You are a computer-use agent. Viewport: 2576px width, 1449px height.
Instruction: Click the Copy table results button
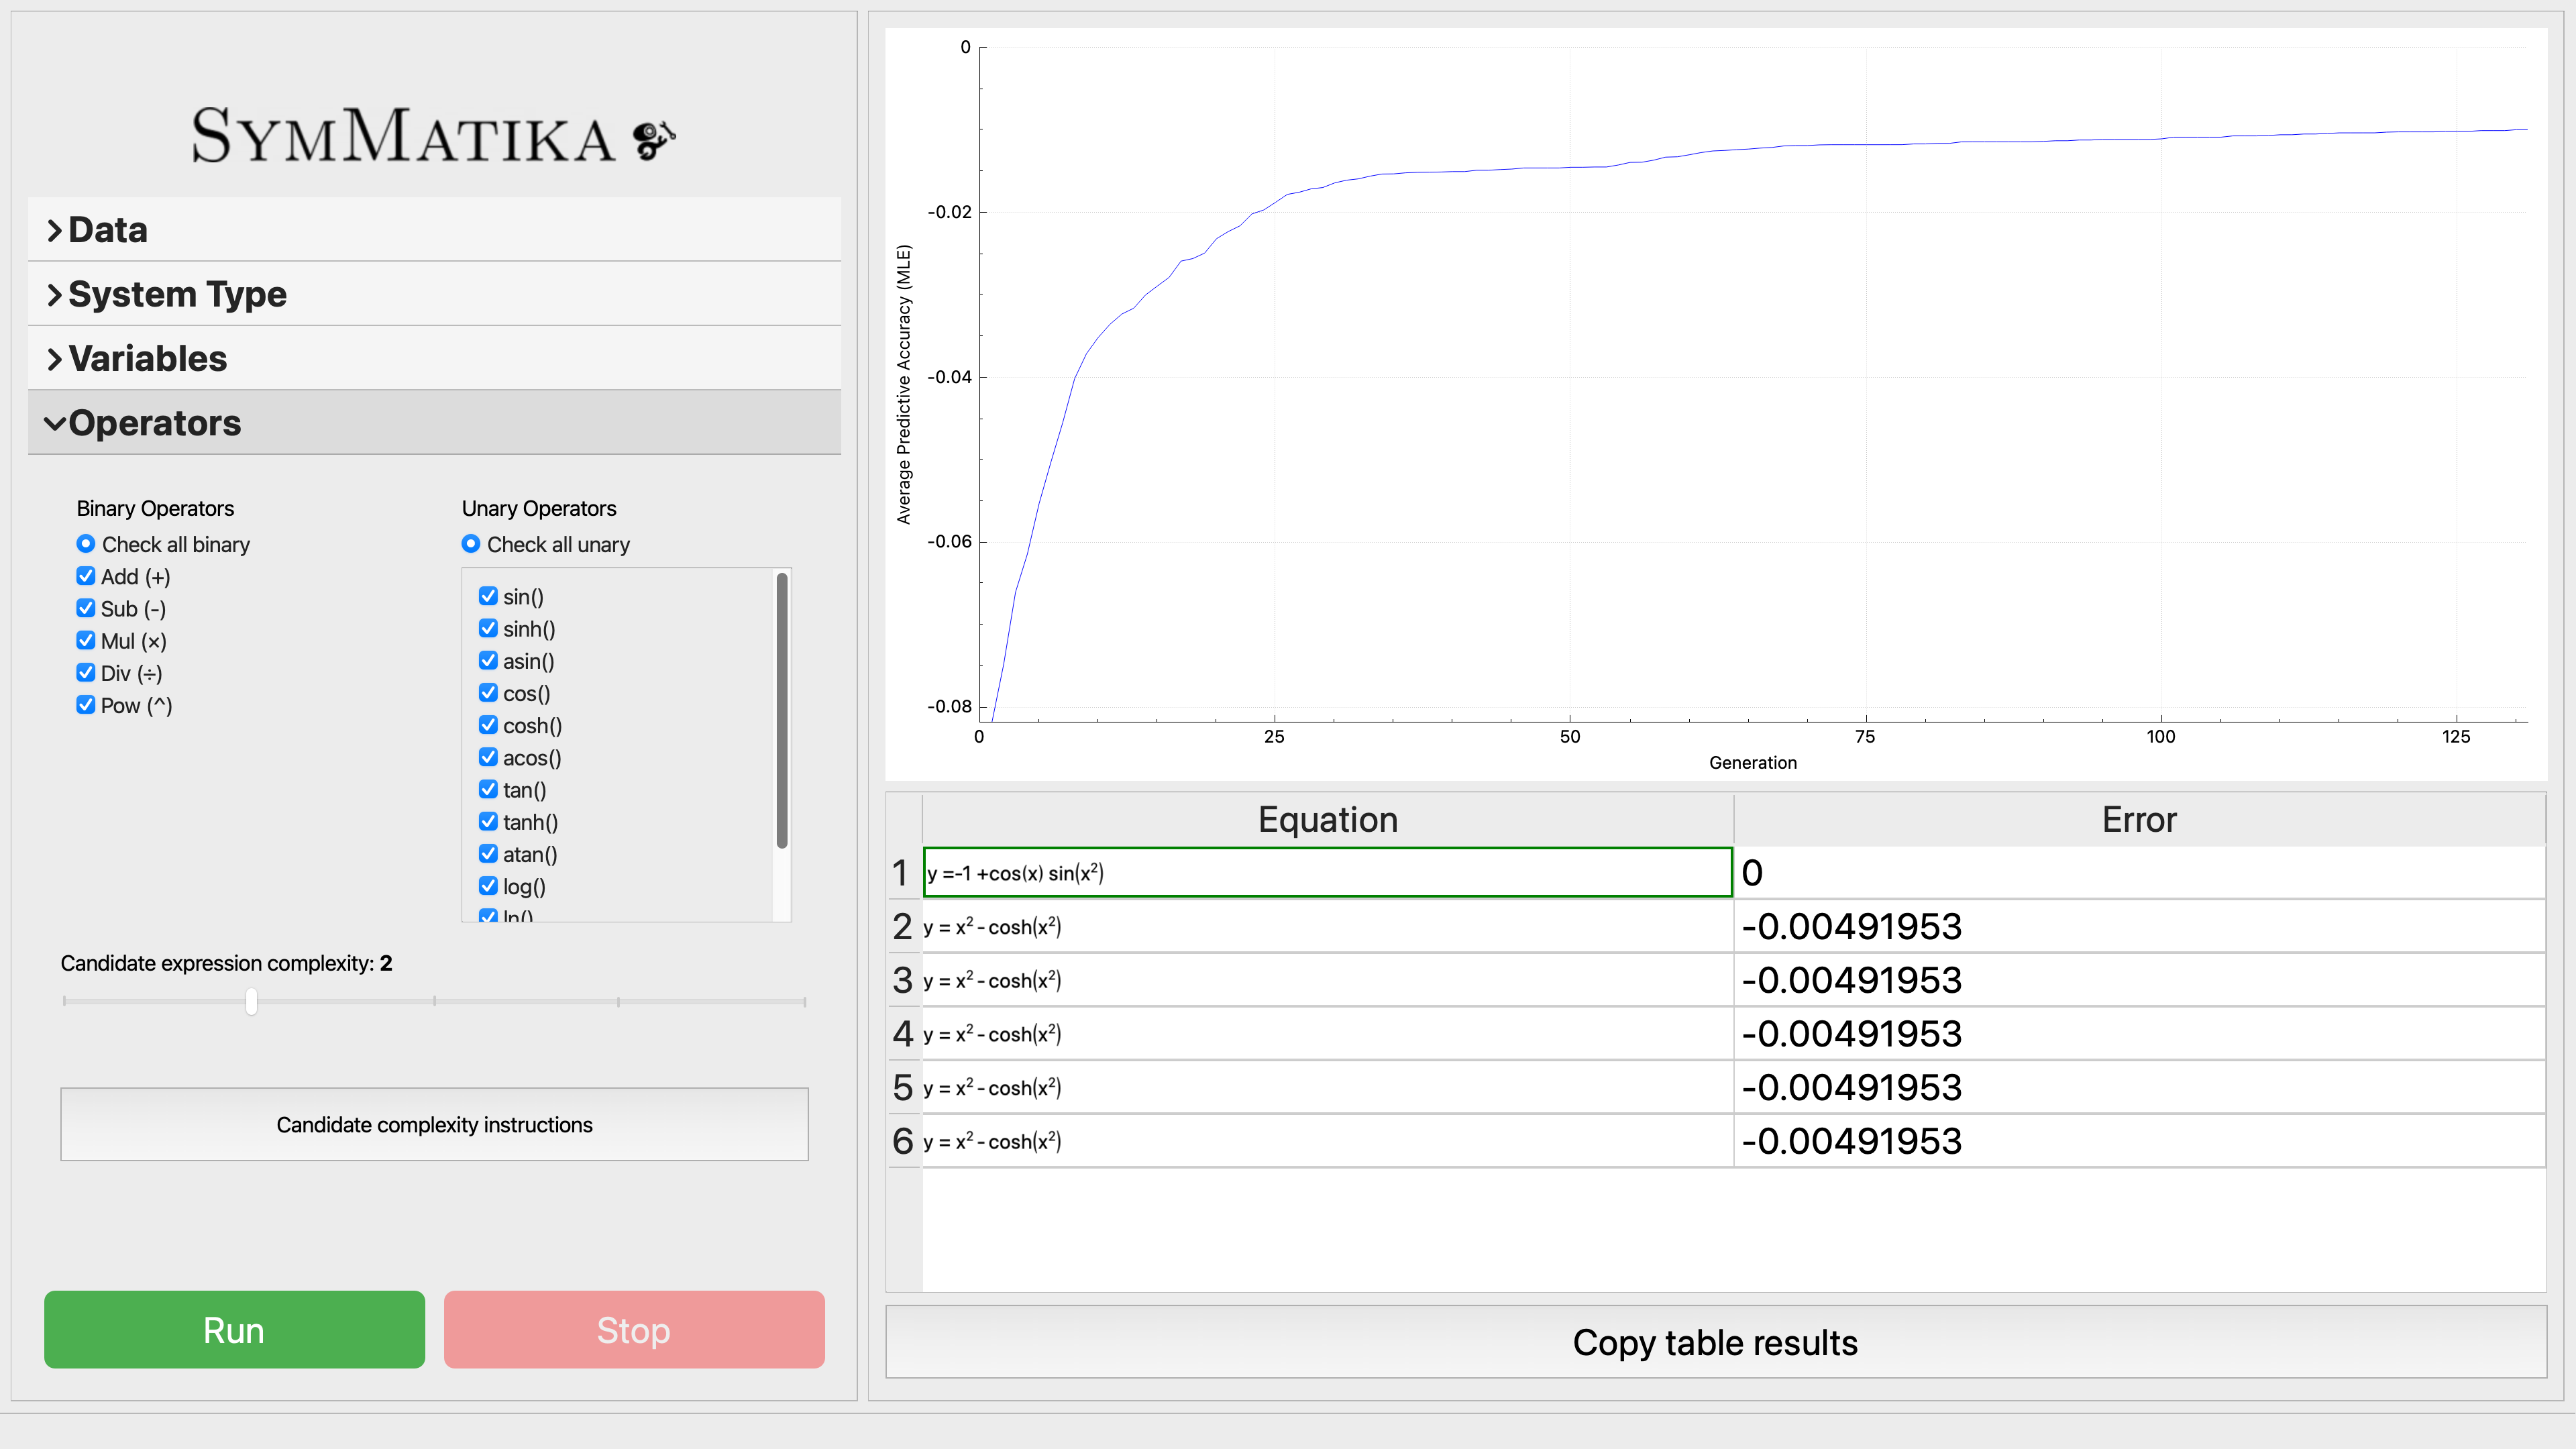click(1715, 1342)
